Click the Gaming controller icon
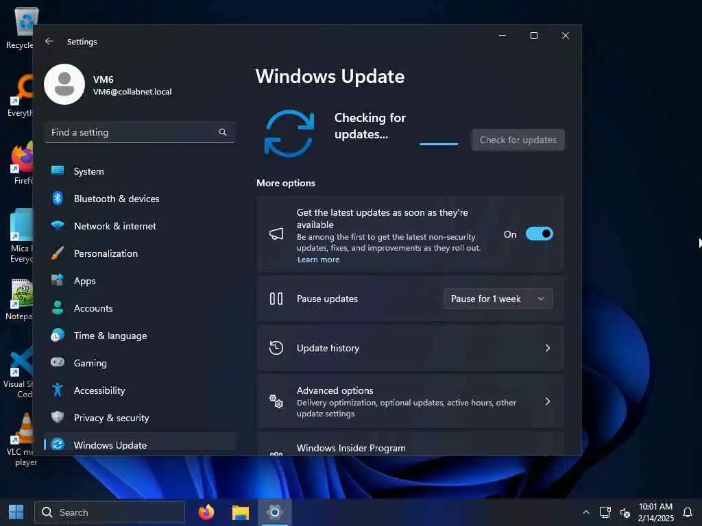The width and height of the screenshot is (702, 526). 58,362
